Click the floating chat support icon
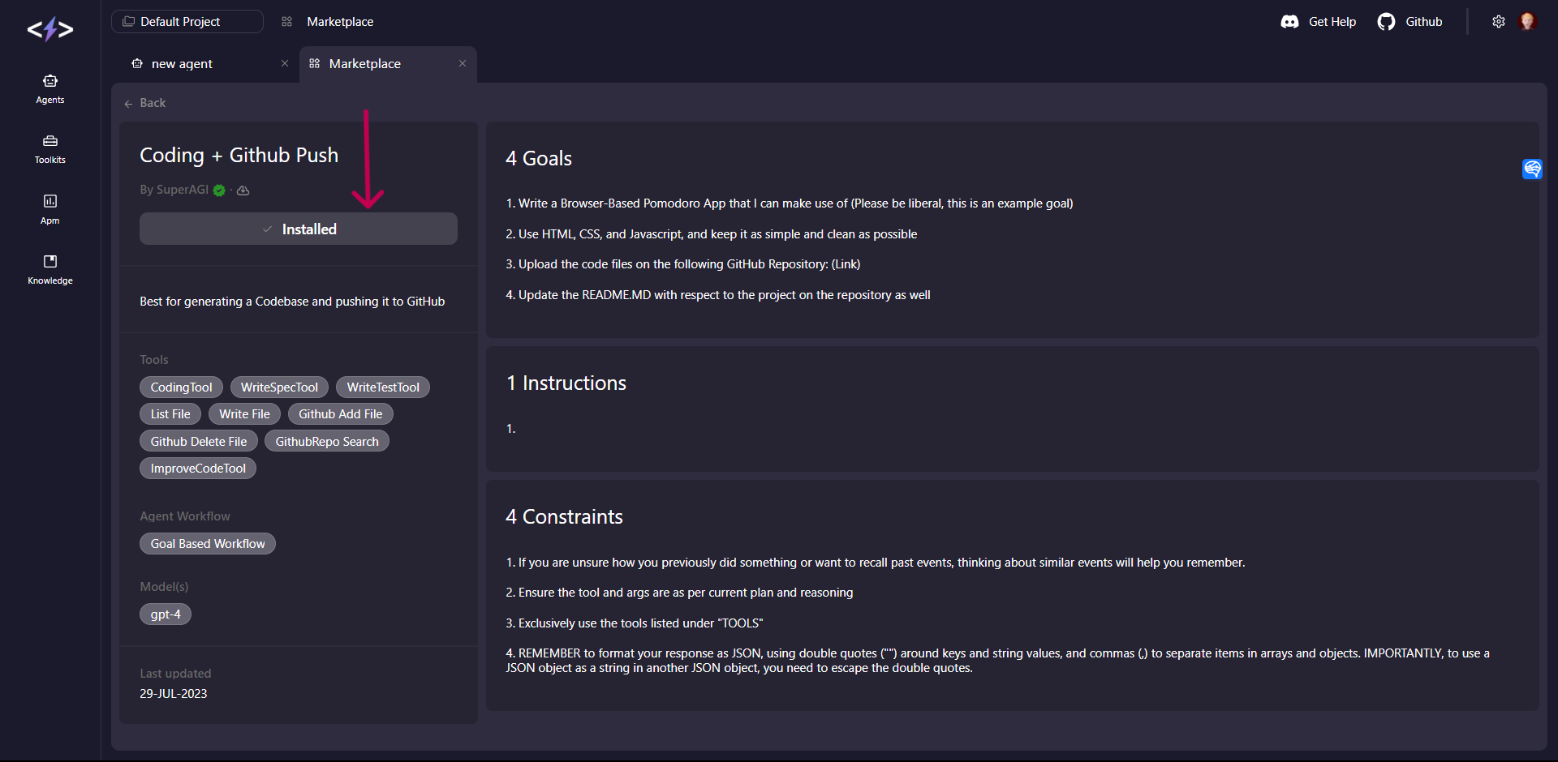Viewport: 1558px width, 762px height. pyautogui.click(x=1532, y=169)
